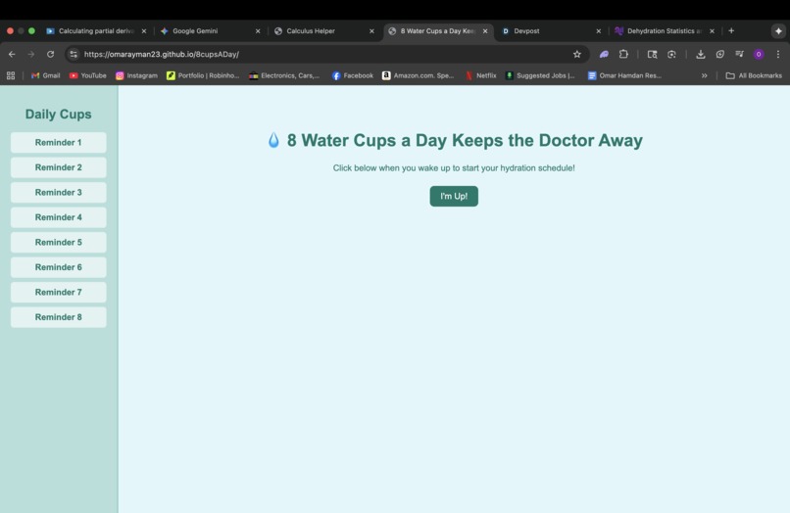Select Reminder 2 in sidebar
Viewport: 790px width, 513px height.
tap(59, 167)
